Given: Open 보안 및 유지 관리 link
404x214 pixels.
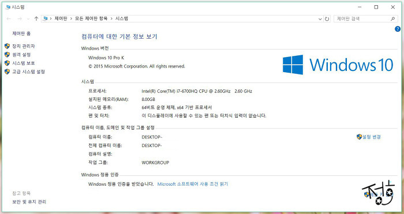Looking at the screenshot, I should click(29, 202).
